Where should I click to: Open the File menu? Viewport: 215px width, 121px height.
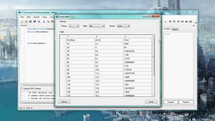(22, 17)
